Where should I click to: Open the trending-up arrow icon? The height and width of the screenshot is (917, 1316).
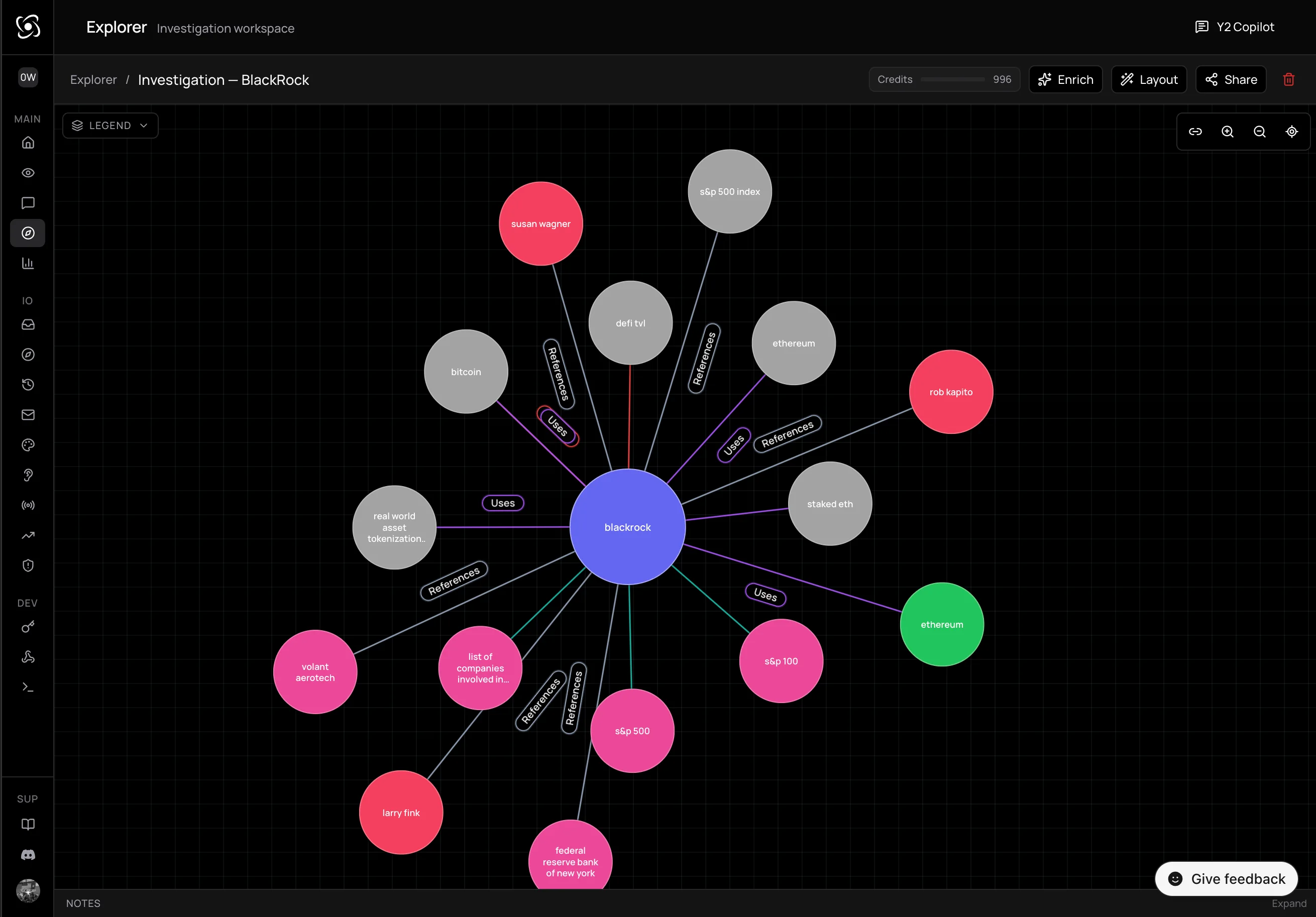pyautogui.click(x=28, y=535)
